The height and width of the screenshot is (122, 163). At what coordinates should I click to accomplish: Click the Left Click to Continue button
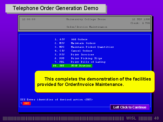(x=130, y=107)
